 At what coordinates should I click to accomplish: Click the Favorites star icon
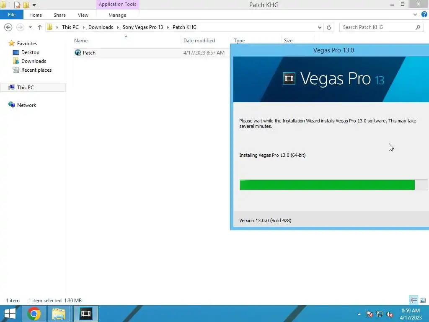[11, 43]
